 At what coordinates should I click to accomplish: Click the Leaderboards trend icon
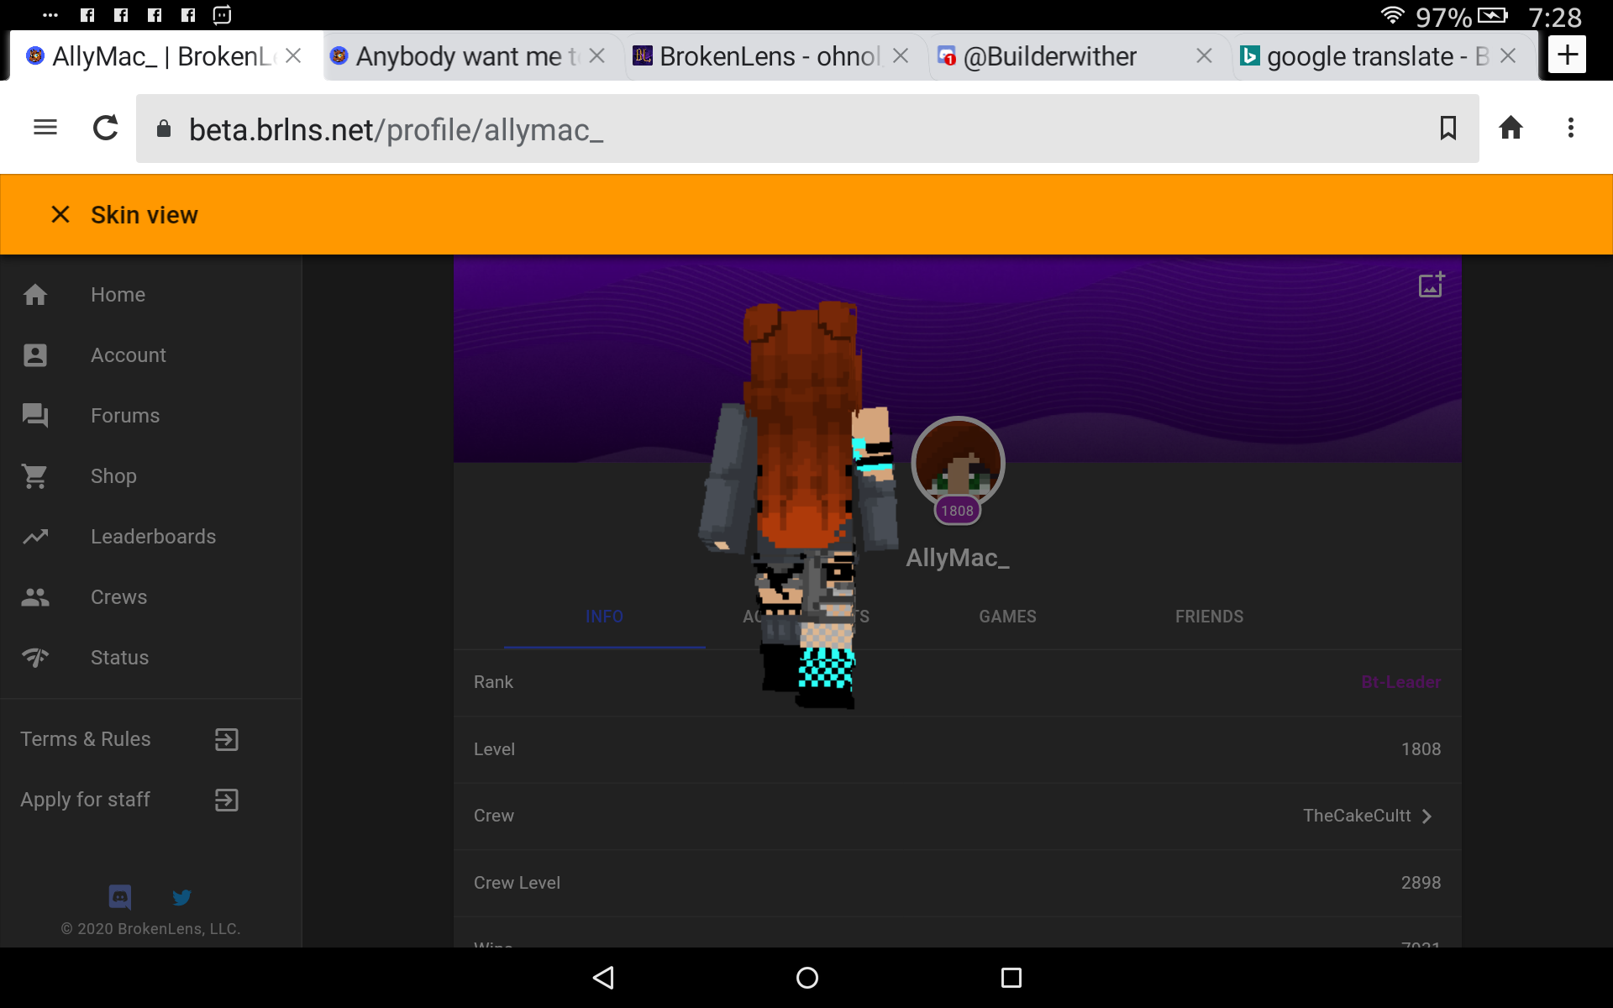point(35,537)
